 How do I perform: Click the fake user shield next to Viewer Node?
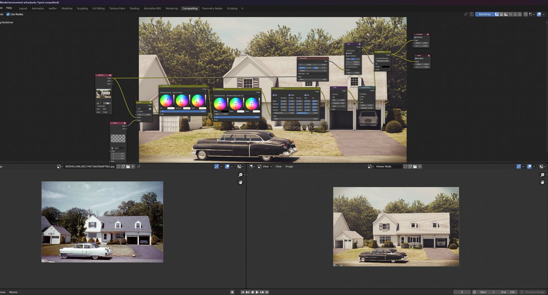pos(405,167)
